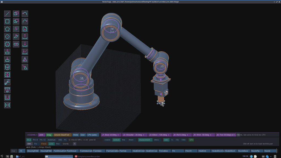Select the Gear generator tool
The image size is (281, 158).
point(7,44)
